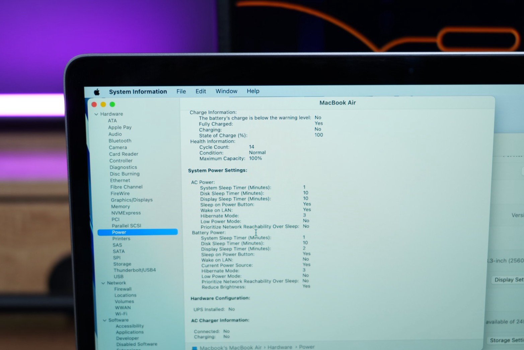Click the Storage Settings button
The width and height of the screenshot is (524, 350).
pyautogui.click(x=506, y=340)
